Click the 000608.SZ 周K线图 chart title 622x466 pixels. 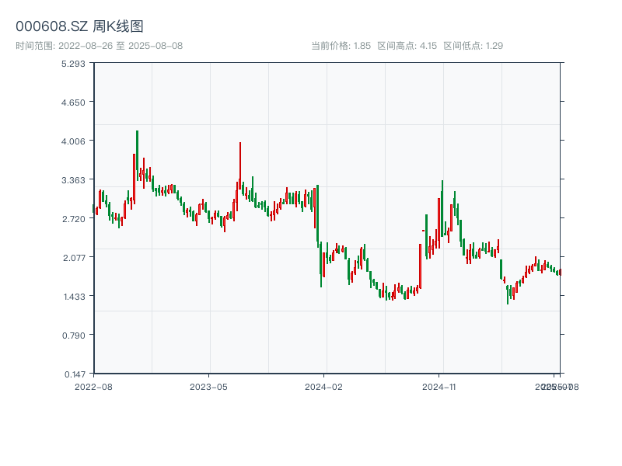[x=79, y=27]
